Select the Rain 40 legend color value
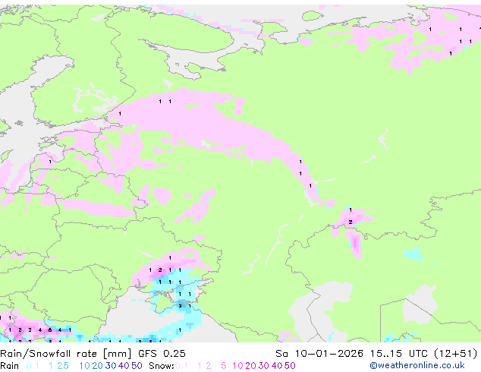 (124, 366)
